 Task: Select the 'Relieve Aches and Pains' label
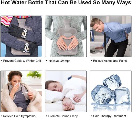pyautogui.click(x=110, y=61)
